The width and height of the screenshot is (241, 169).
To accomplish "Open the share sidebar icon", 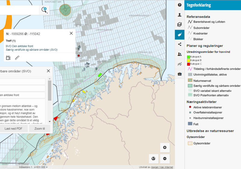I will click(180, 44).
